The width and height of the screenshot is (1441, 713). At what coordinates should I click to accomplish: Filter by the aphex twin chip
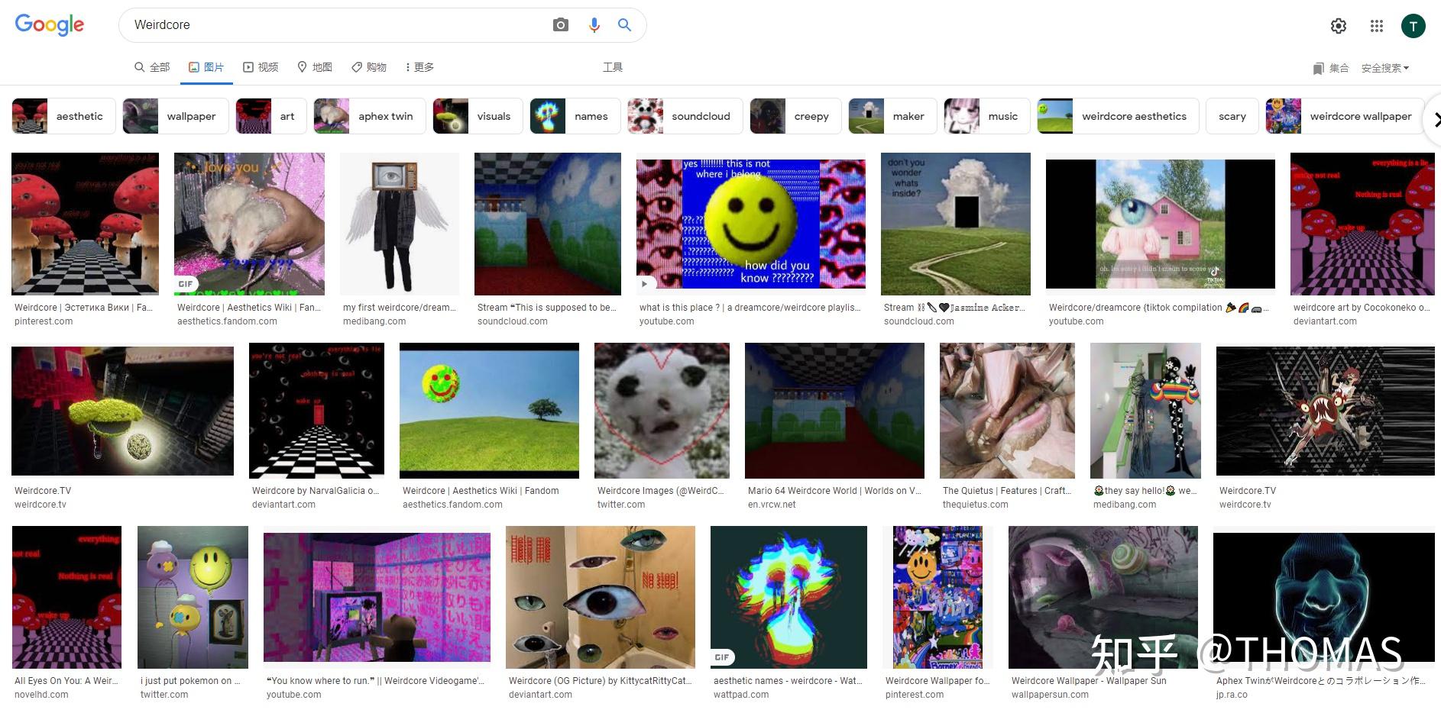pos(370,116)
